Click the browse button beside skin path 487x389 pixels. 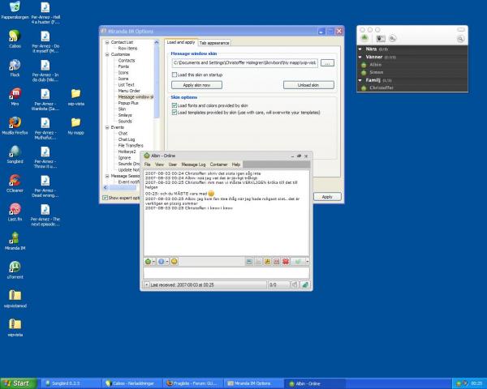tap(327, 63)
